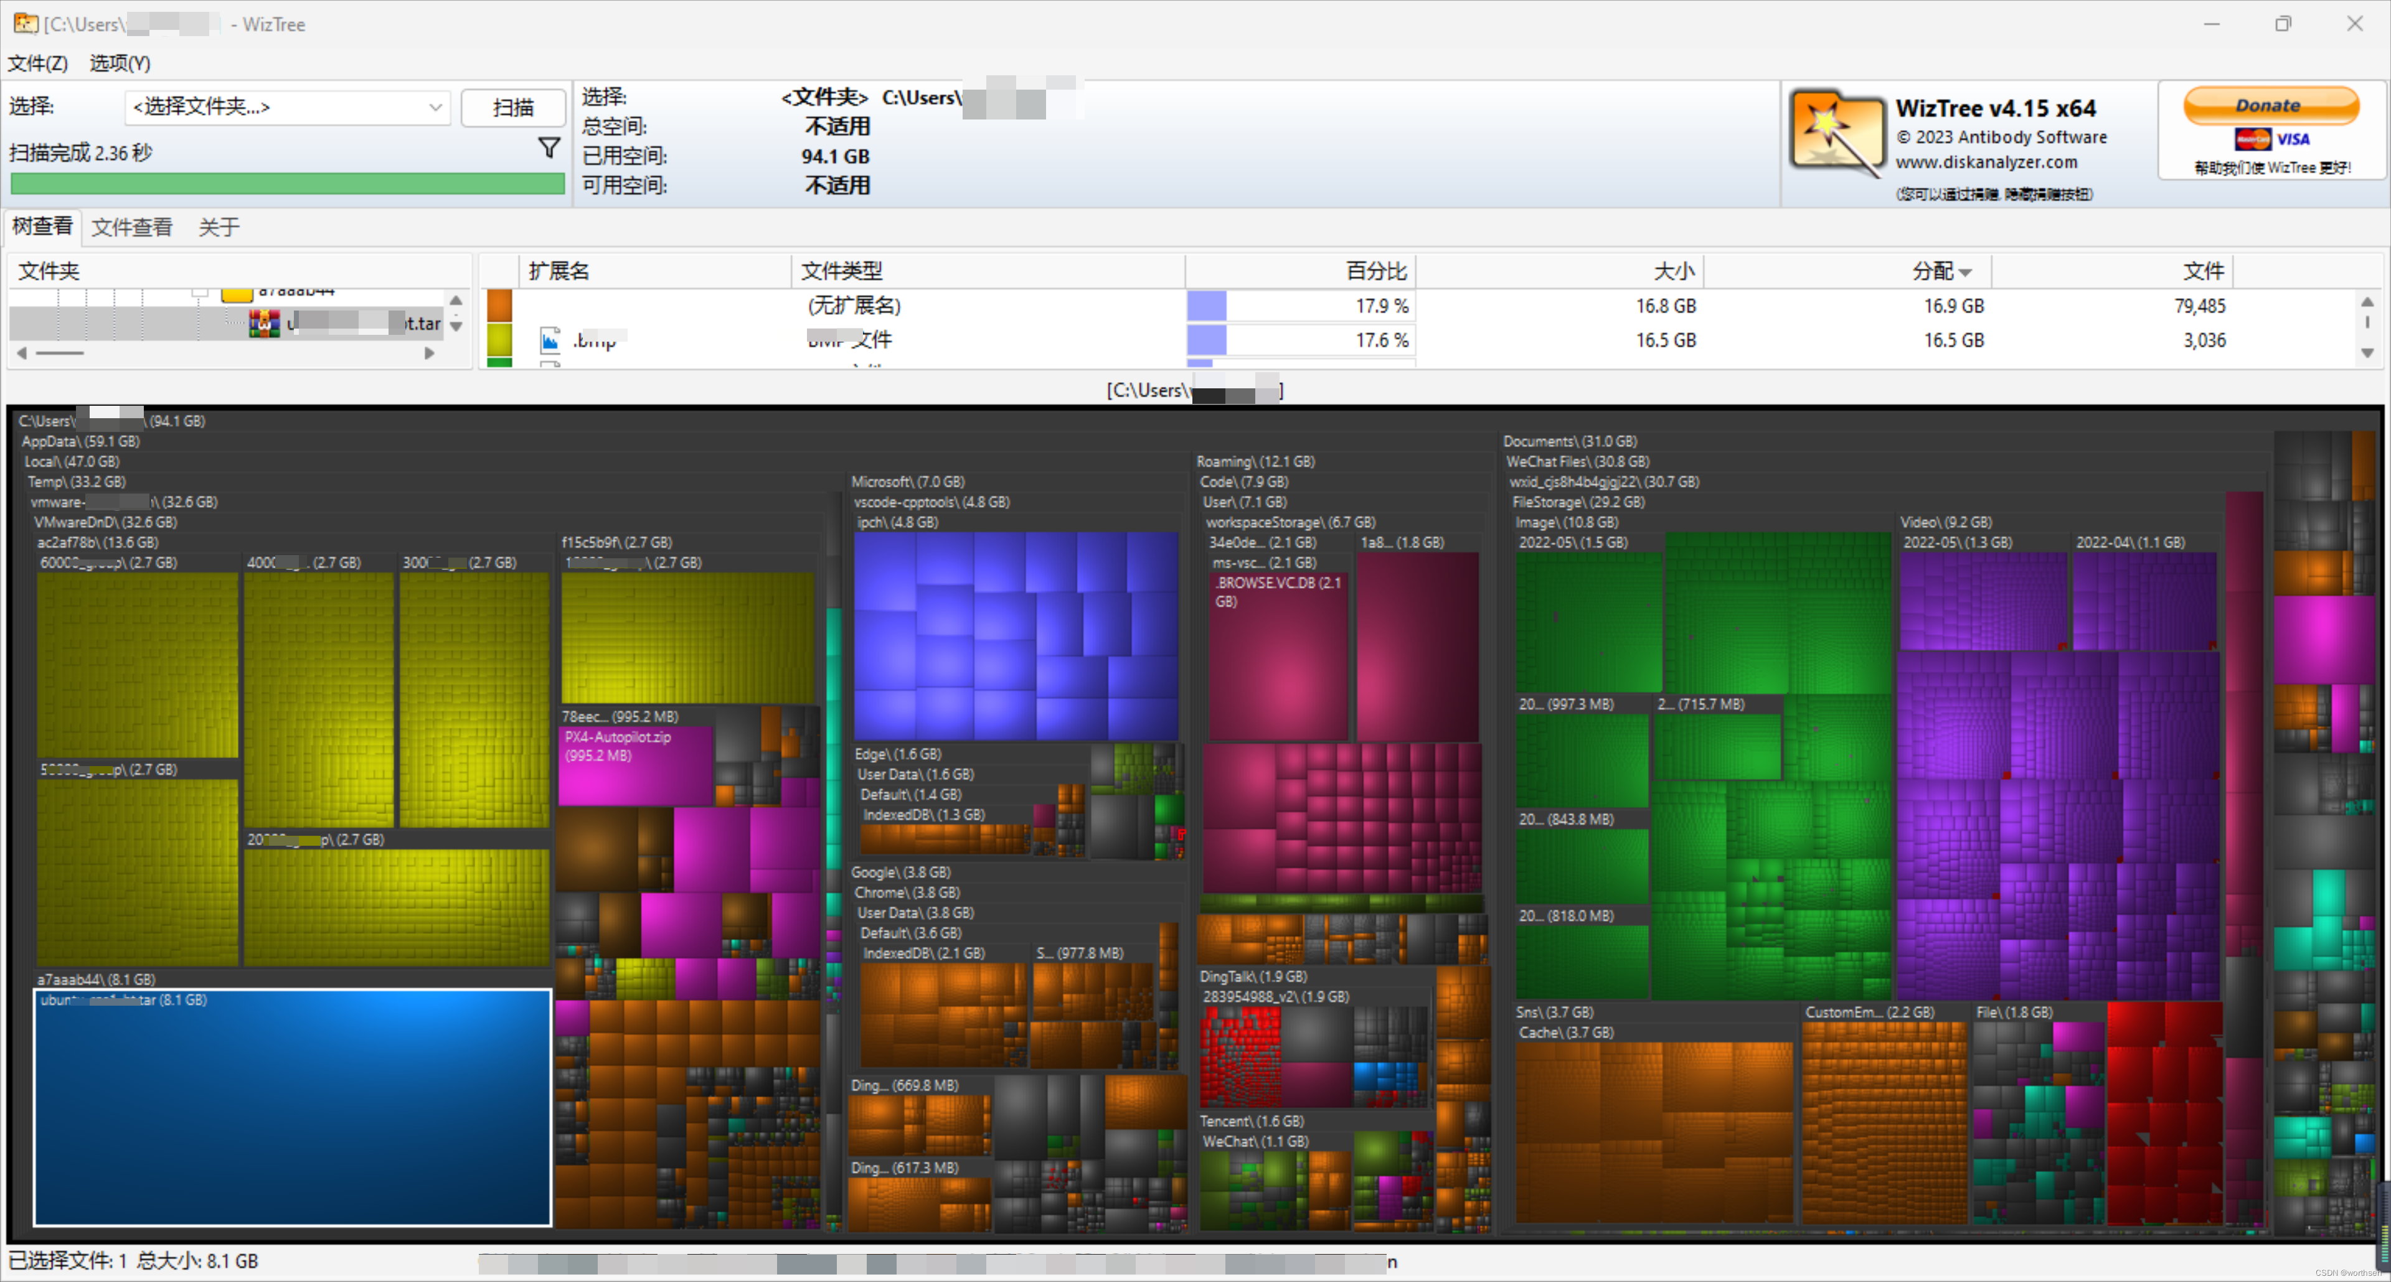Viewport: 2391px width, 1282px height.
Task: Click the RAR archive icon of the tar file
Action: (265, 324)
